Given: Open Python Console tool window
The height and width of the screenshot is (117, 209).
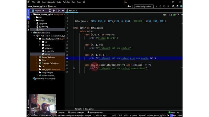Looking at the screenshot, I should [95, 112].
